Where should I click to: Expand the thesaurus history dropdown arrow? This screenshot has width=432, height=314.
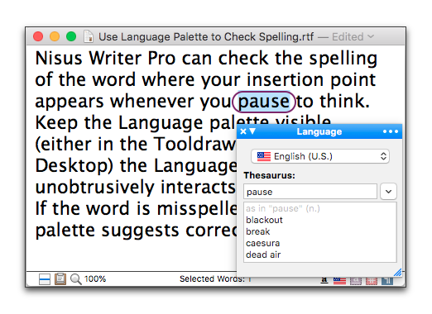coord(388,192)
